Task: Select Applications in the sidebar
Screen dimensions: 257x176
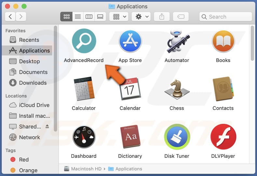Action: [x=27, y=51]
